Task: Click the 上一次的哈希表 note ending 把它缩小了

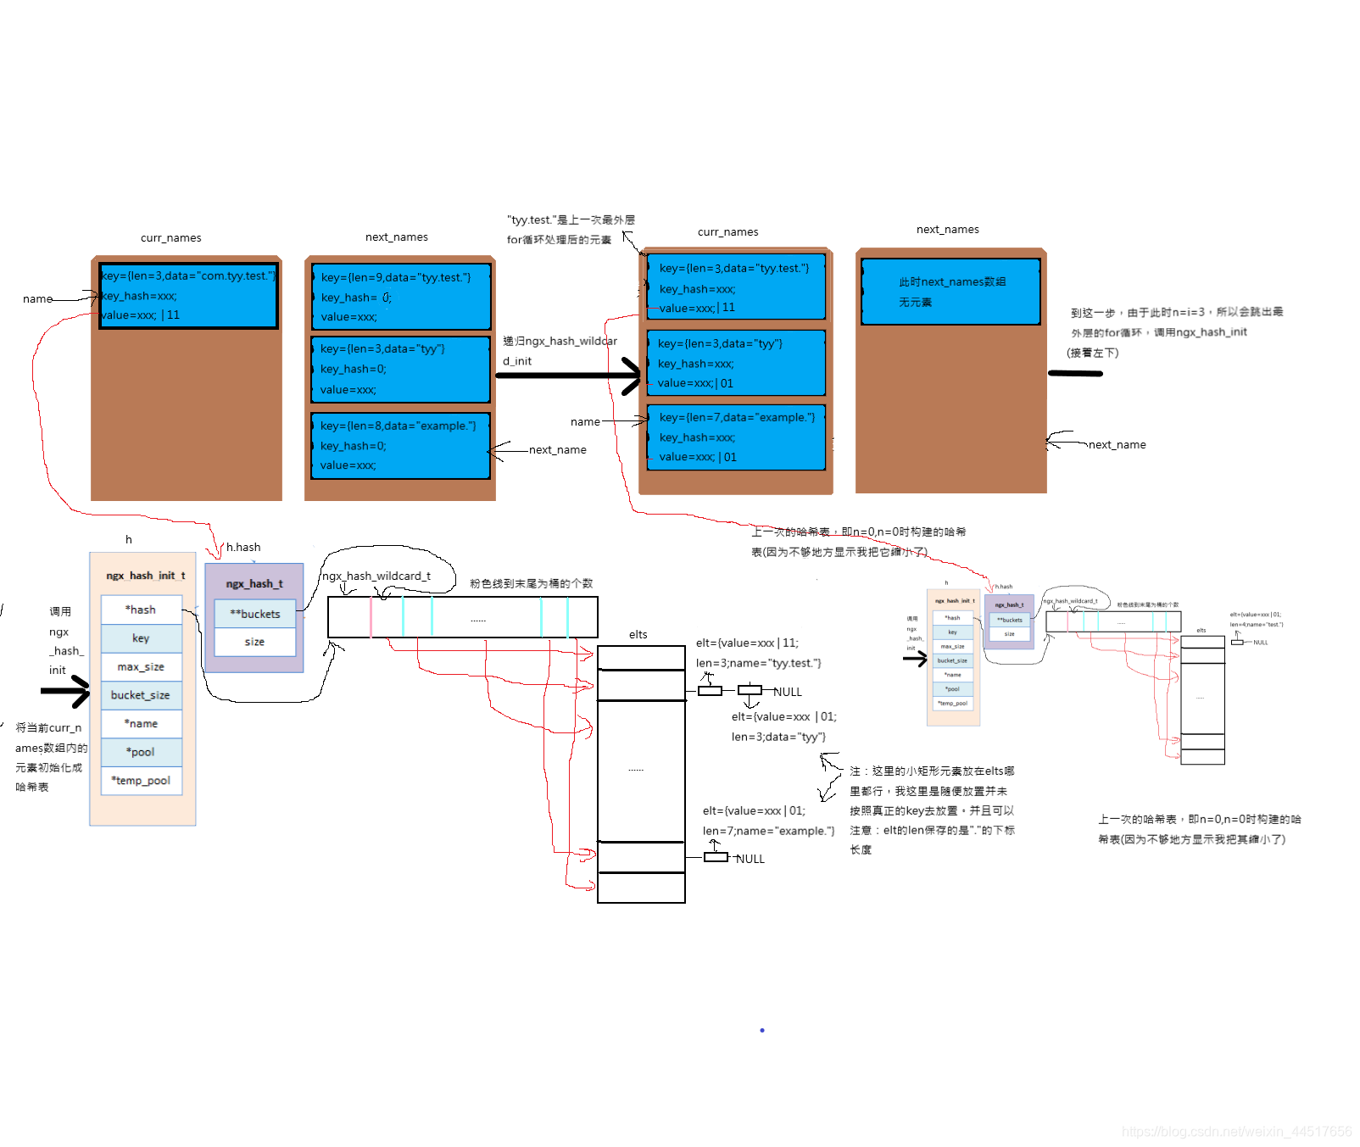Action: tap(858, 543)
